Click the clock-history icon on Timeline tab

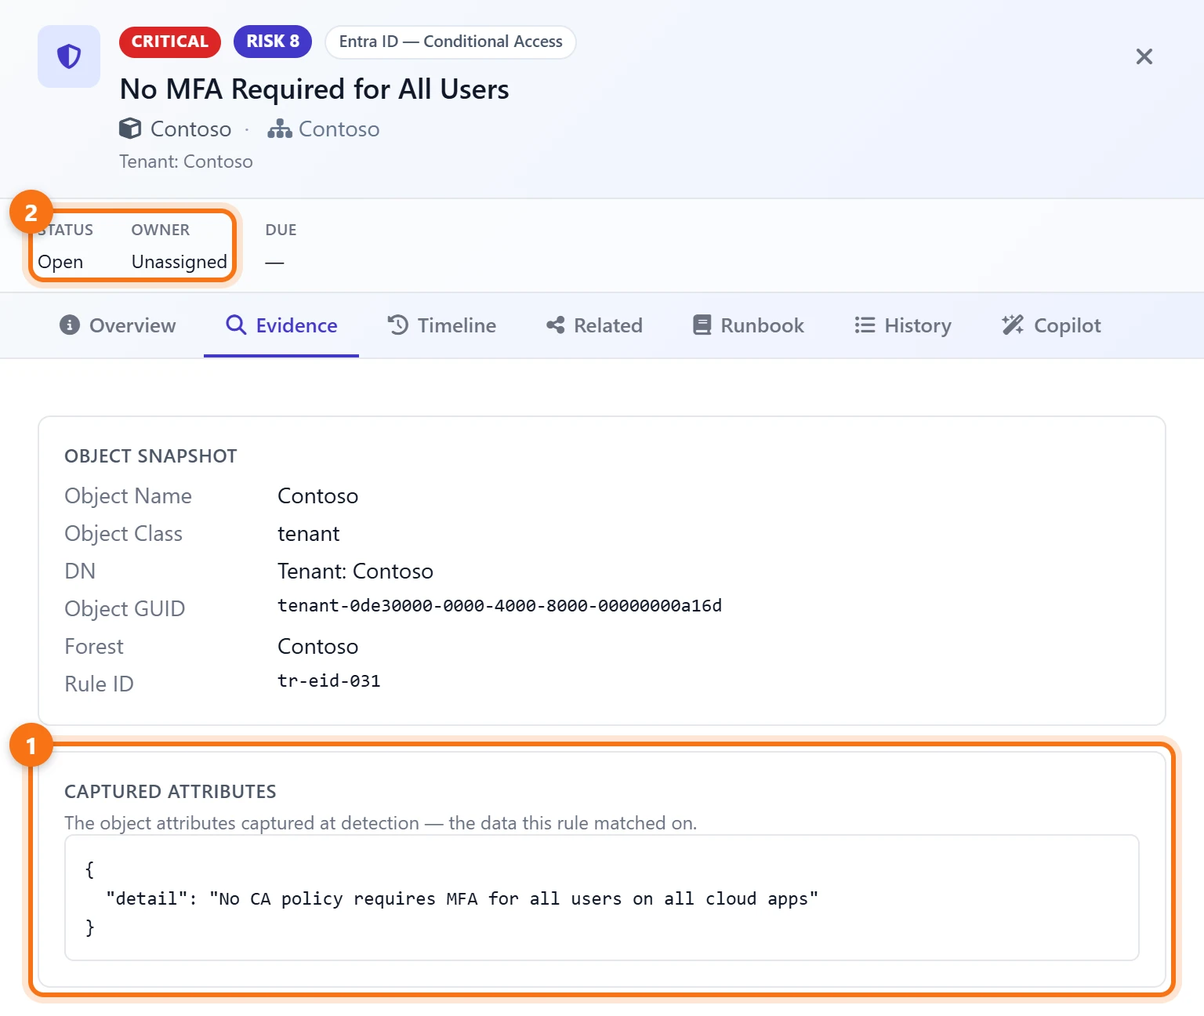pyautogui.click(x=398, y=325)
